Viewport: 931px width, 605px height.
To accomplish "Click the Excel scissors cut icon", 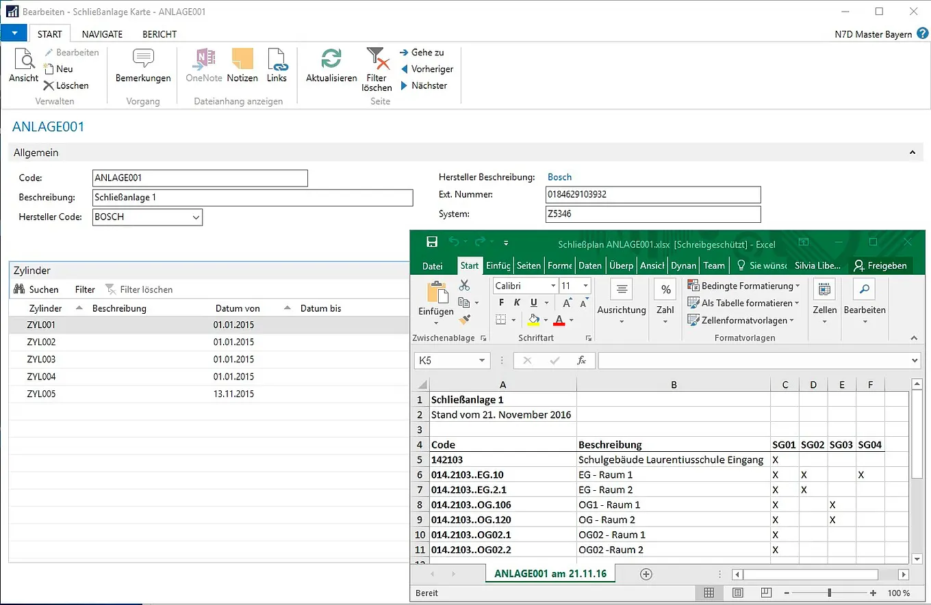I will point(465,285).
